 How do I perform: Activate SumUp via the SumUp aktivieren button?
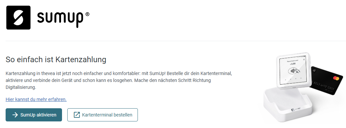34,115
